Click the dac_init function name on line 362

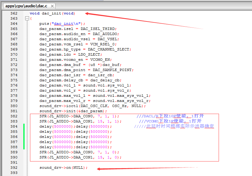(52, 13)
